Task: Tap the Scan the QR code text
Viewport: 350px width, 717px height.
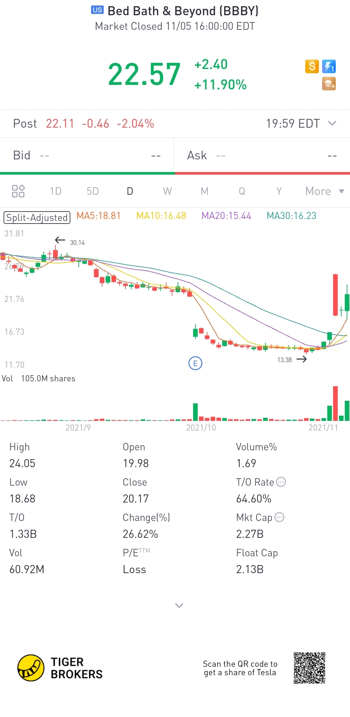Action: point(240,668)
